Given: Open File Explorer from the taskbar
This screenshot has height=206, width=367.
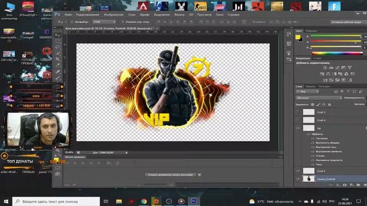Looking at the screenshot, I should (119, 201).
